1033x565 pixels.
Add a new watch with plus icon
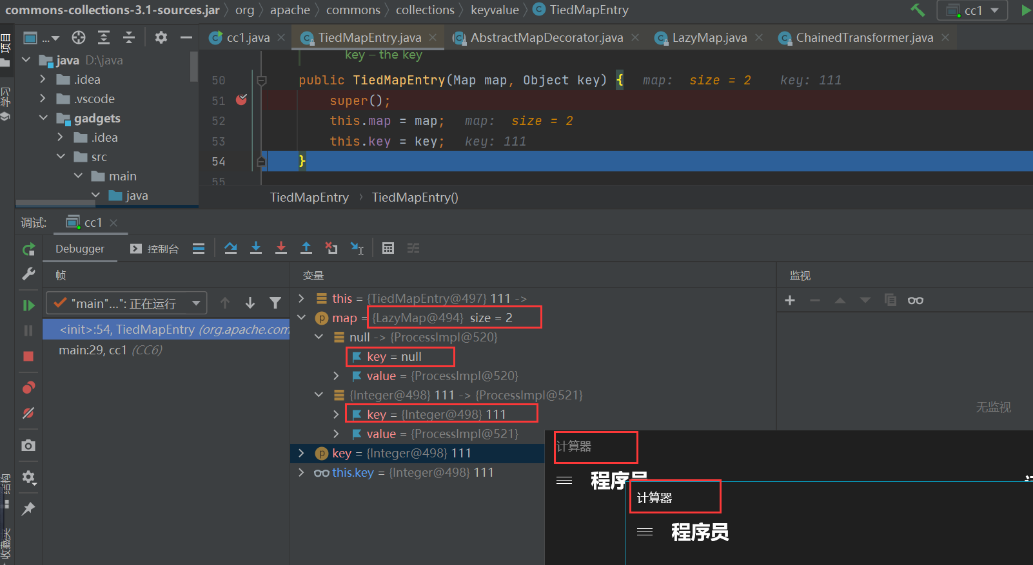(790, 300)
